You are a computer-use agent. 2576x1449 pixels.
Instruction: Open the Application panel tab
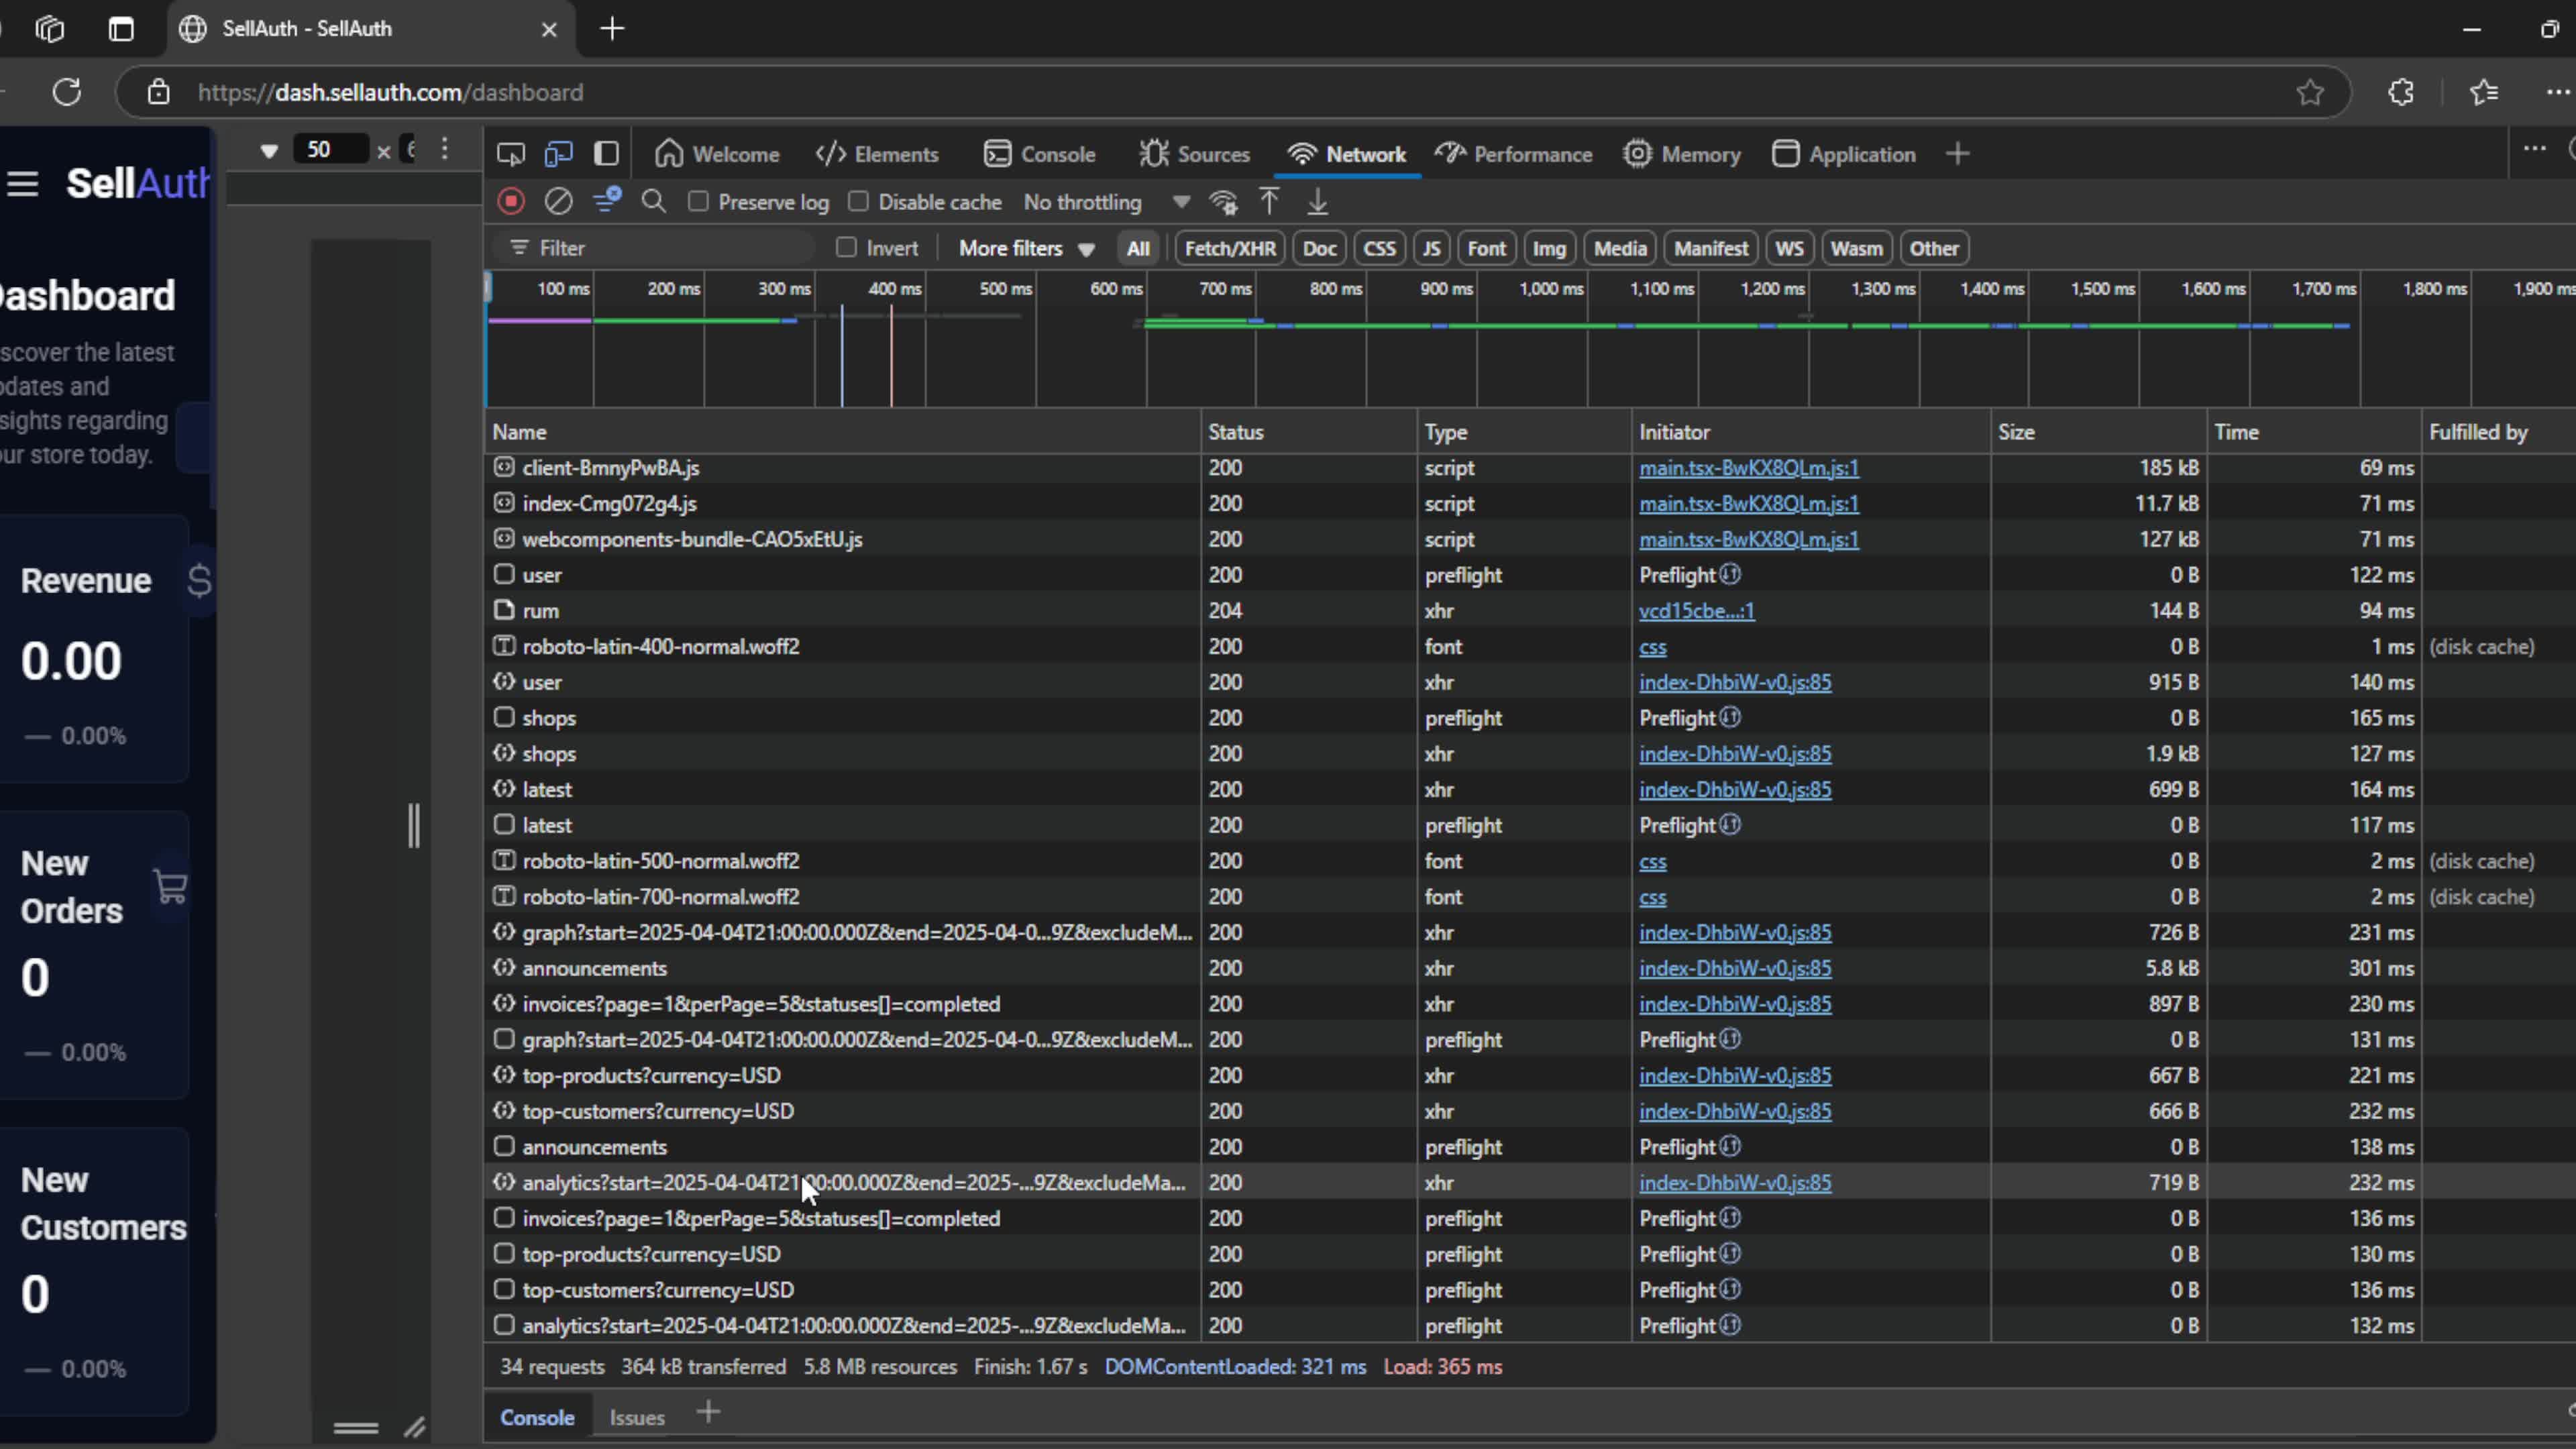click(1844, 154)
